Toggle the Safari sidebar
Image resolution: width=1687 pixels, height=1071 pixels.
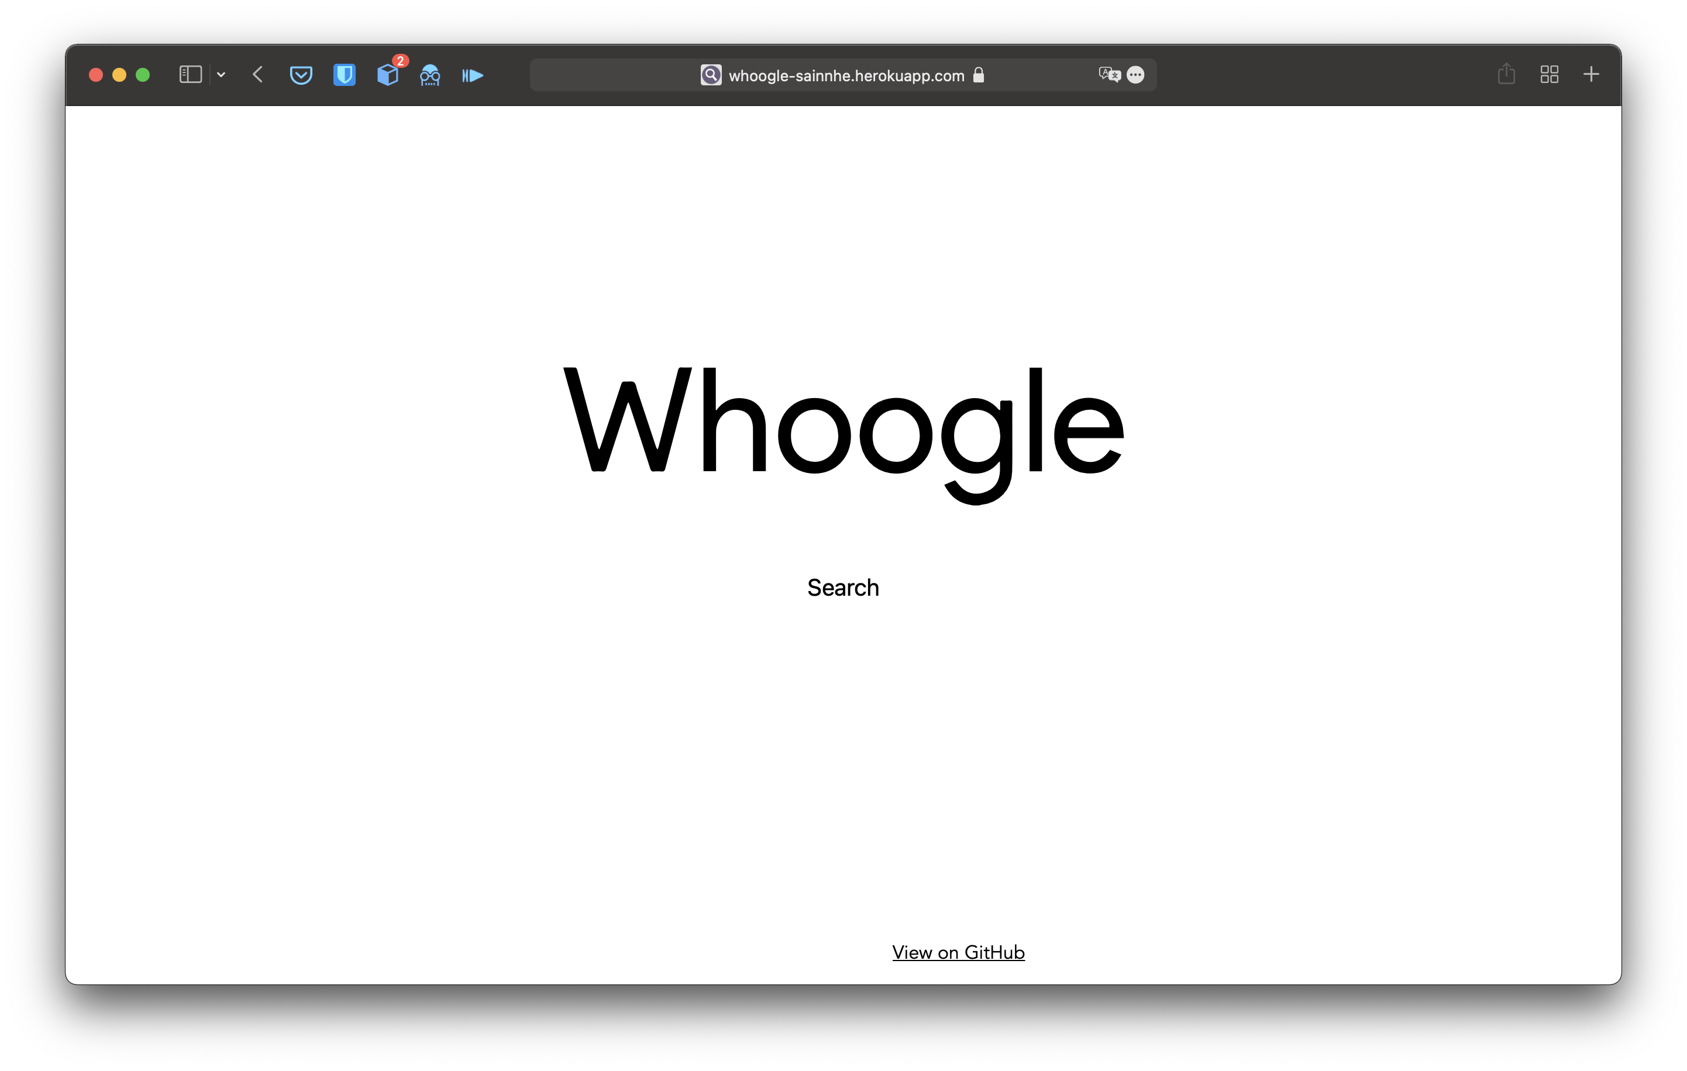(190, 75)
